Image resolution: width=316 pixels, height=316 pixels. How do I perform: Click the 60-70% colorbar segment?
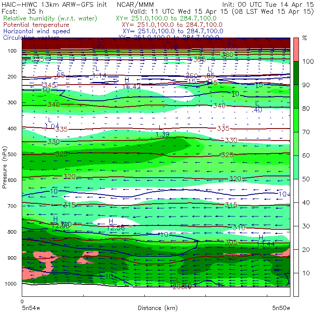(x=296, y=143)
